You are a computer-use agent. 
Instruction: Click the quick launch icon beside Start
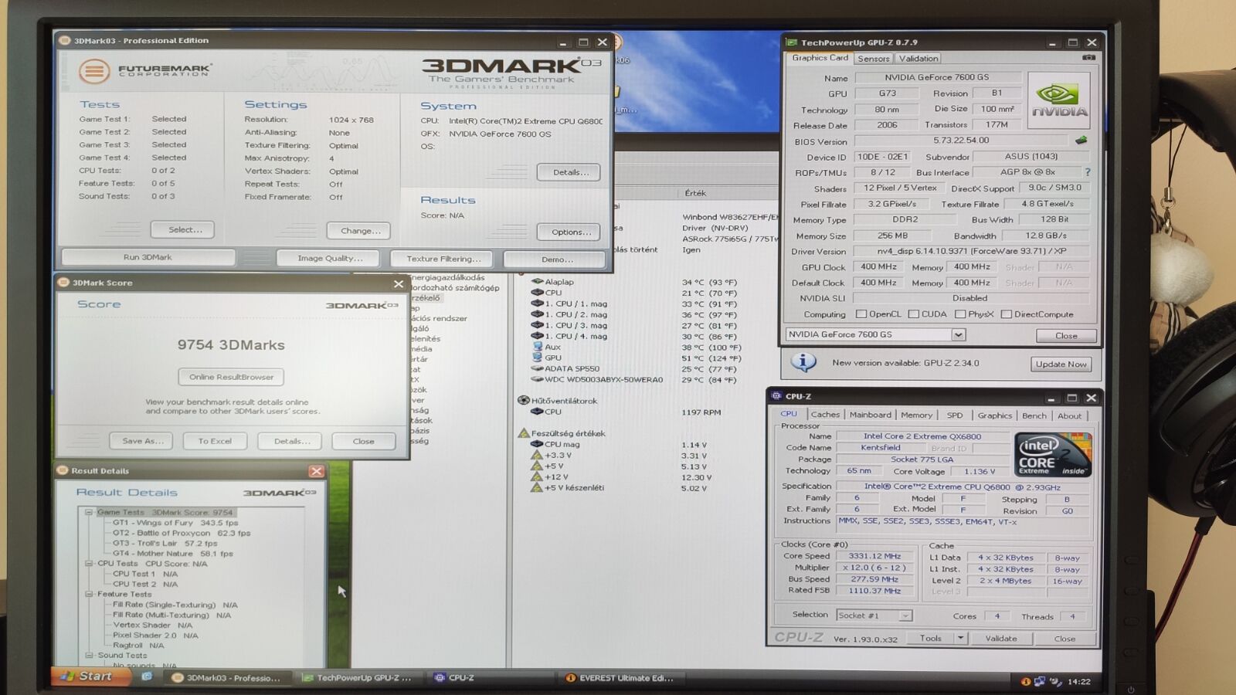147,676
